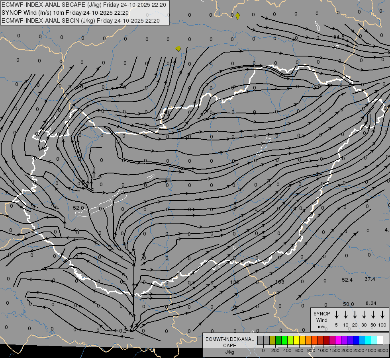Screen dimensions: 390x358
Task: Click the upper yellow diamond marker on the map
Action: 237,16
